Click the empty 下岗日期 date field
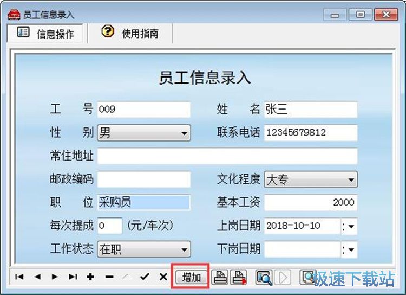 [x=302, y=249]
